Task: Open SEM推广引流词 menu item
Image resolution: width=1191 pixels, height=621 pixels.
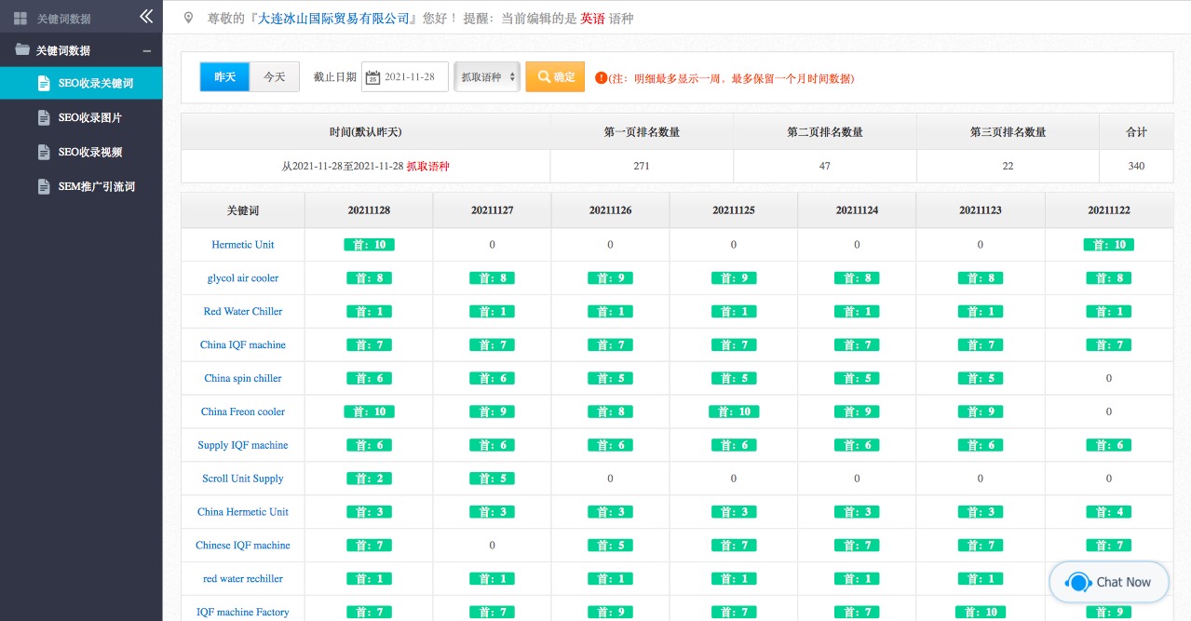Action: pyautogui.click(x=81, y=186)
